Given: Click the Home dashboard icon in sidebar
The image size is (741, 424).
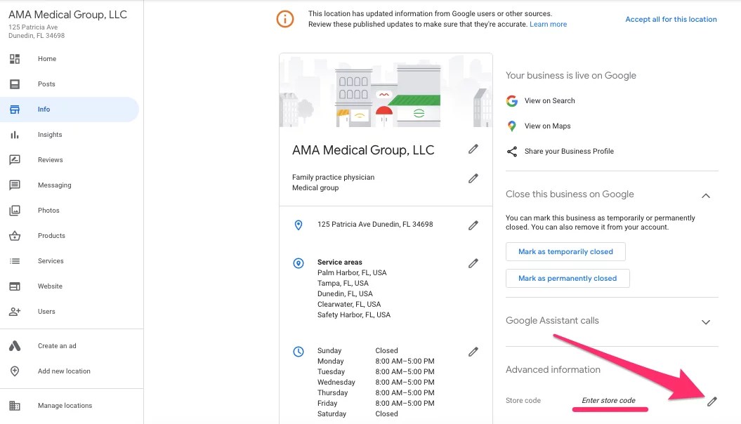Looking at the screenshot, I should coord(15,58).
